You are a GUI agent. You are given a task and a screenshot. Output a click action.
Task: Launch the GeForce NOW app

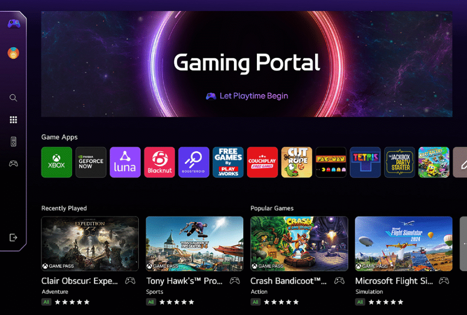[x=91, y=162]
